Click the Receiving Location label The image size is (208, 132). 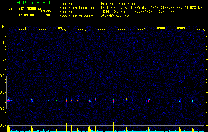tap(77, 8)
